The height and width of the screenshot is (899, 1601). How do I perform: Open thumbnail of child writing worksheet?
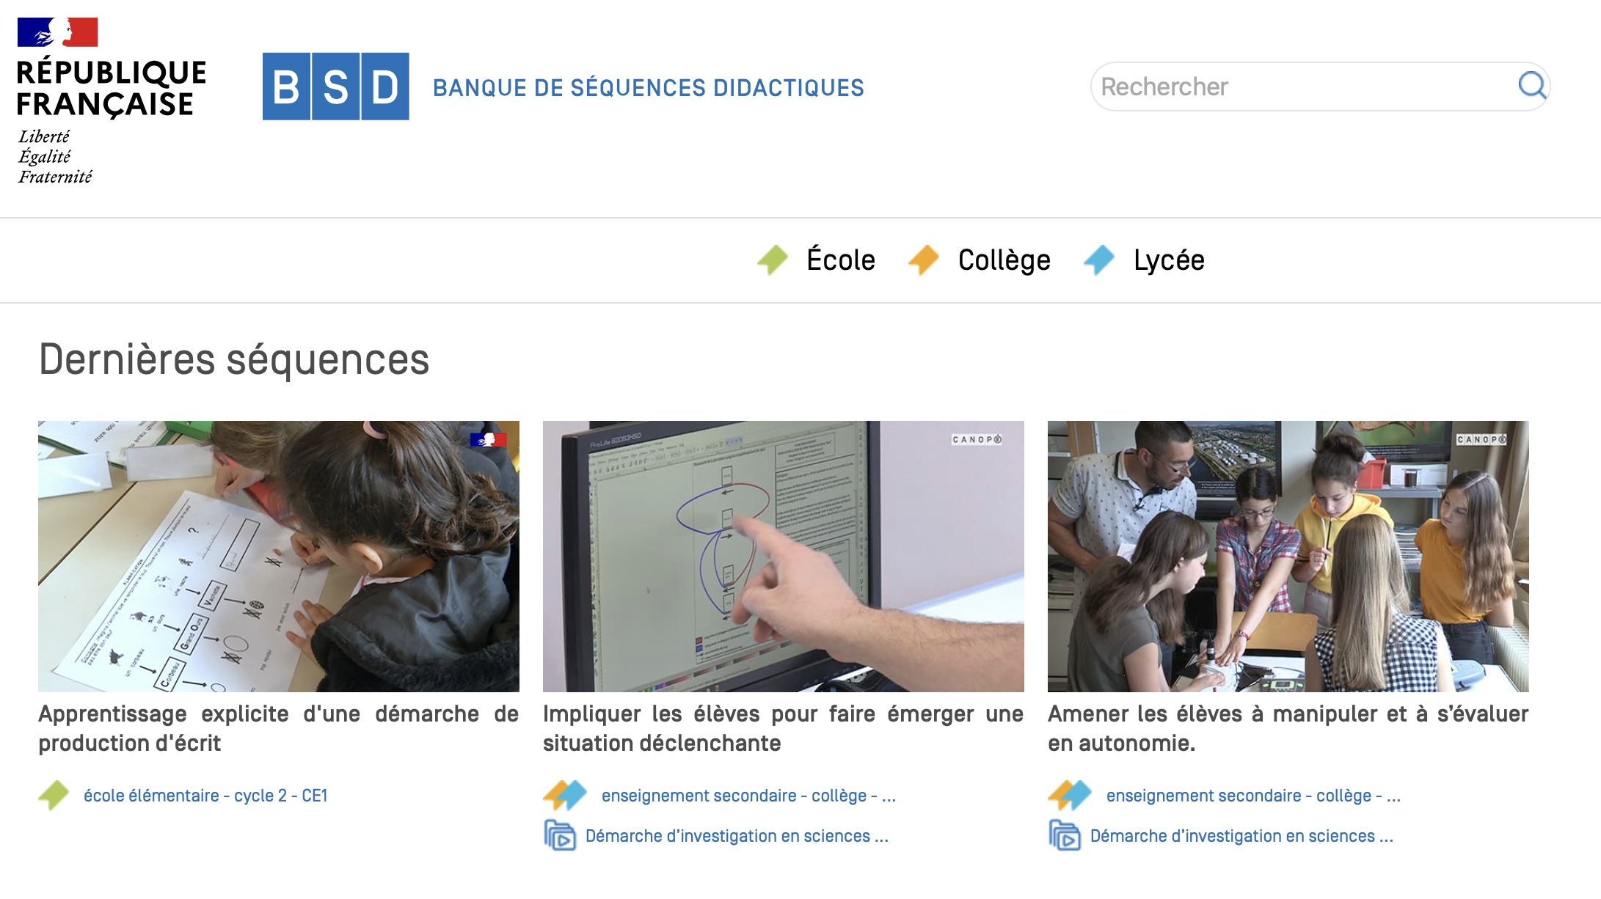pos(278,556)
